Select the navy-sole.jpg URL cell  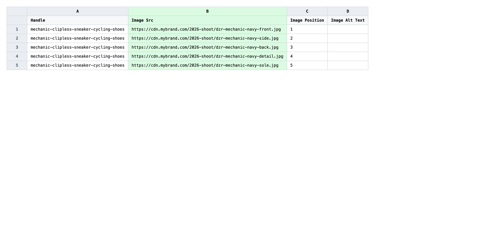pos(207,65)
